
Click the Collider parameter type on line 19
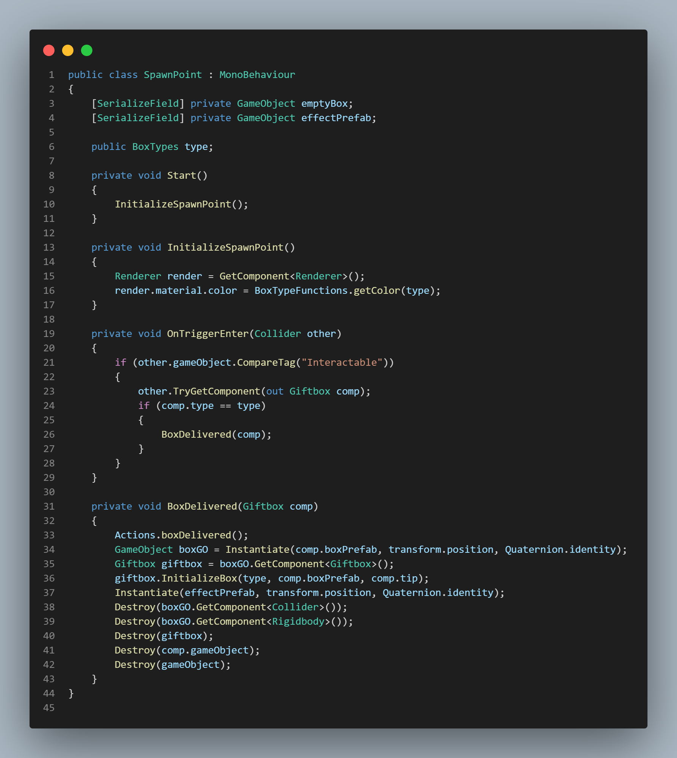(x=278, y=334)
